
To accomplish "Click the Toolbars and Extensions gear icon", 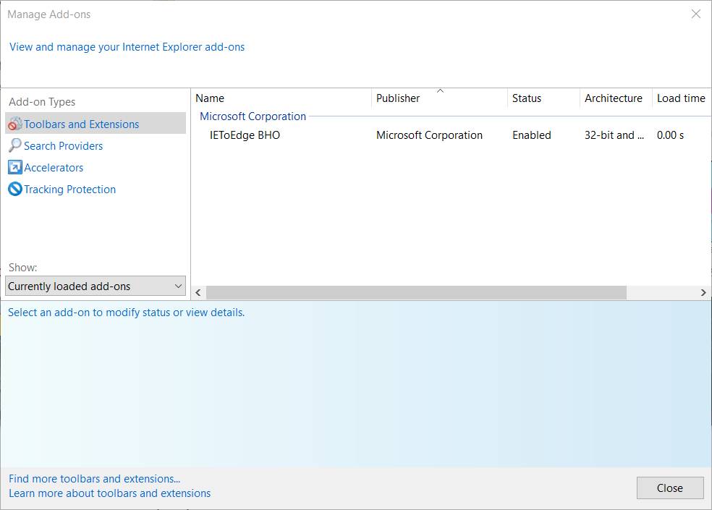I will coord(15,124).
